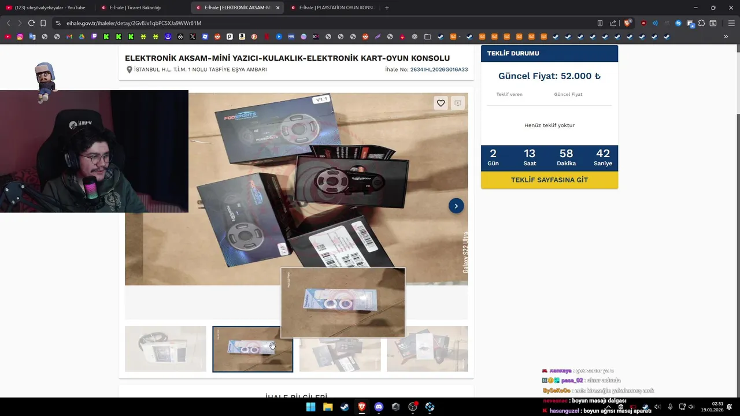Select second highlighted product thumbnail

point(253,349)
